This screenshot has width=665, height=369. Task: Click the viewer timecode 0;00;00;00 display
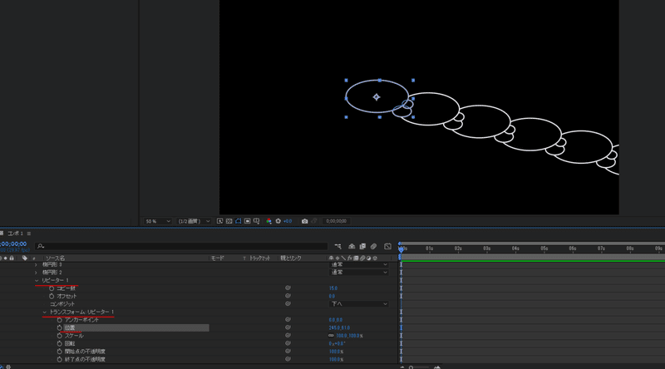click(x=337, y=221)
